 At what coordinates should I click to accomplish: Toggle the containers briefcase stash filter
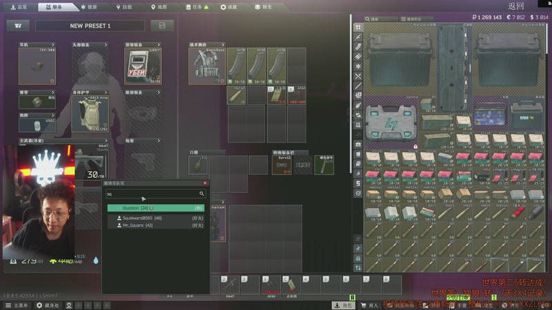[x=358, y=144]
